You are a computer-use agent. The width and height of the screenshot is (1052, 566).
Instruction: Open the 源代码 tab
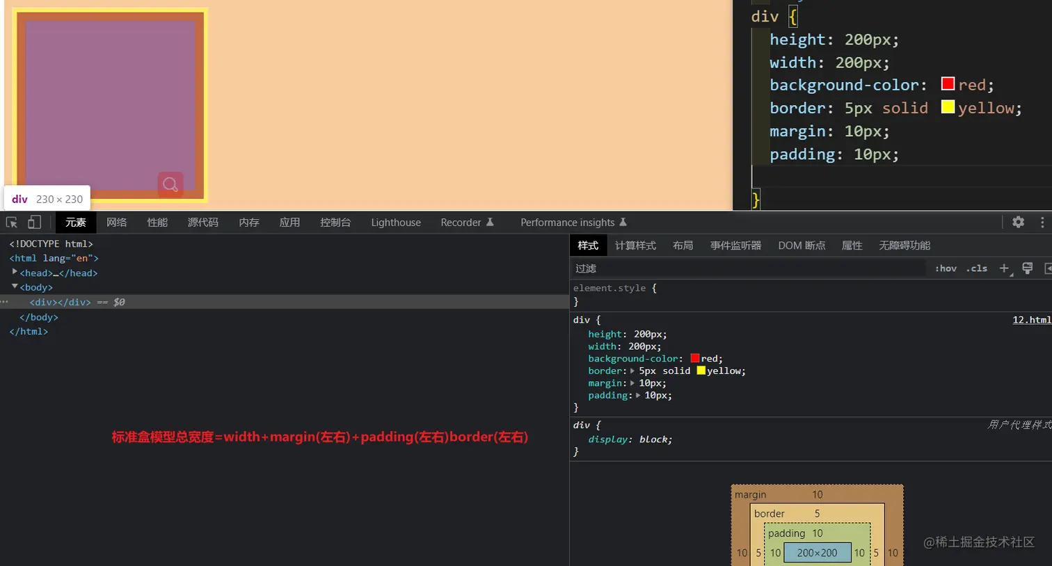tap(203, 223)
